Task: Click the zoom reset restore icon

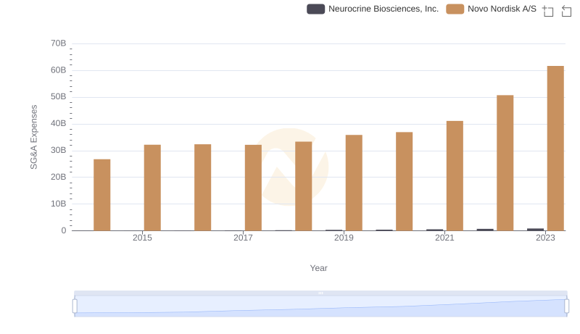Action: pos(566,11)
